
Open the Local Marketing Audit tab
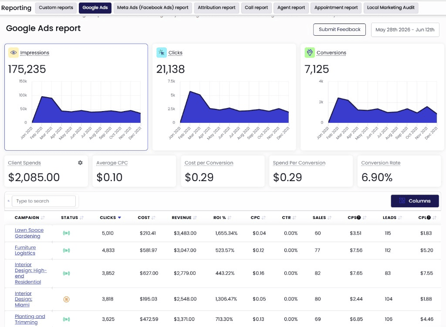coord(391,8)
